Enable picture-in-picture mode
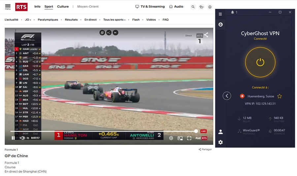Image resolution: width=297 pixels, height=176 pixels. 180,138
